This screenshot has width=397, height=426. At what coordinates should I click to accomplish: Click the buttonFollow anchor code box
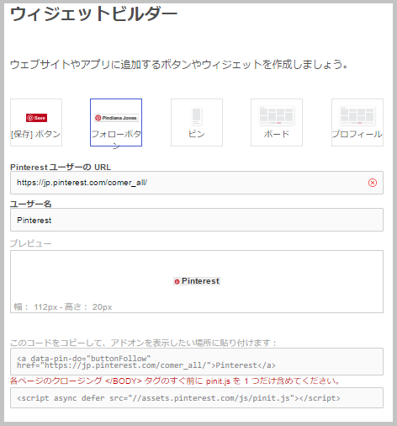tap(197, 361)
